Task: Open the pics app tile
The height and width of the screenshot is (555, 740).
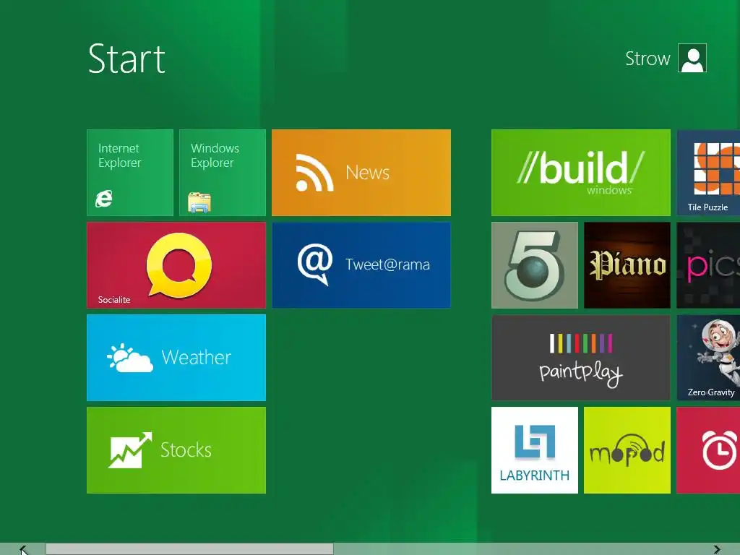Action: pos(708,265)
